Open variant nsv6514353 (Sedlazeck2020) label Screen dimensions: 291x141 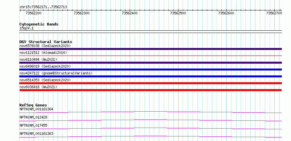coord(45,80)
